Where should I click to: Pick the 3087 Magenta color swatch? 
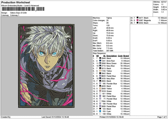tap(137, 20)
